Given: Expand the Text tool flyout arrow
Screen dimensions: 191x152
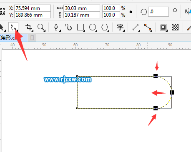Looking at the screenshot, I should (x=124, y=30).
